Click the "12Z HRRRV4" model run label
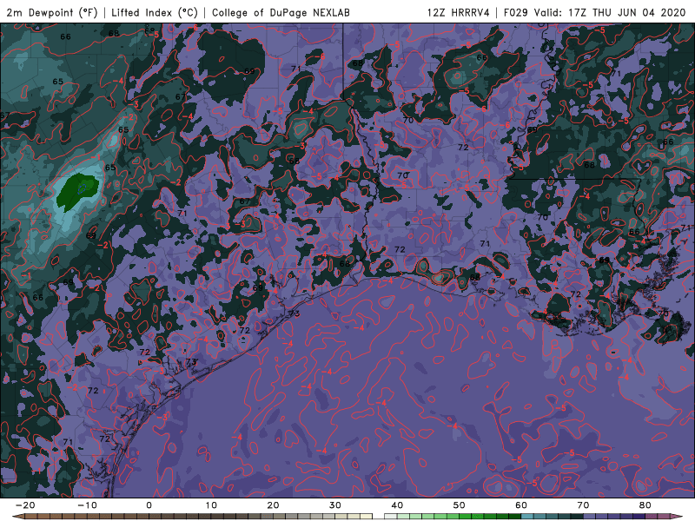This screenshot has height=521, width=695. click(459, 12)
